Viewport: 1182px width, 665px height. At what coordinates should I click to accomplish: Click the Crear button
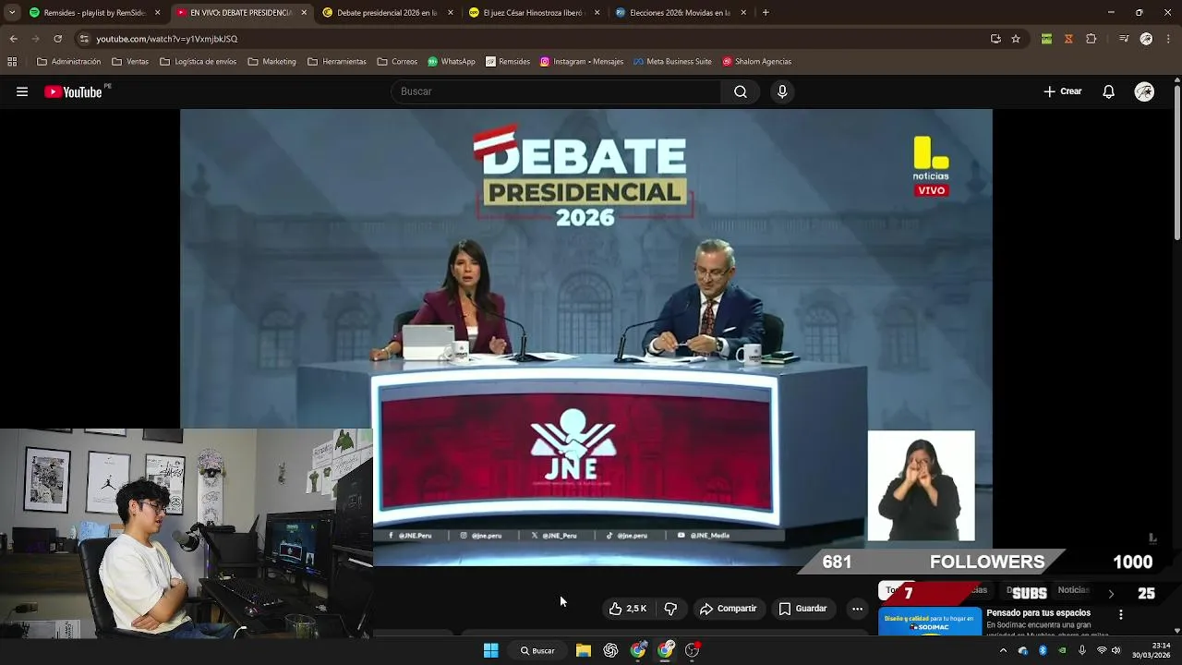coord(1063,91)
